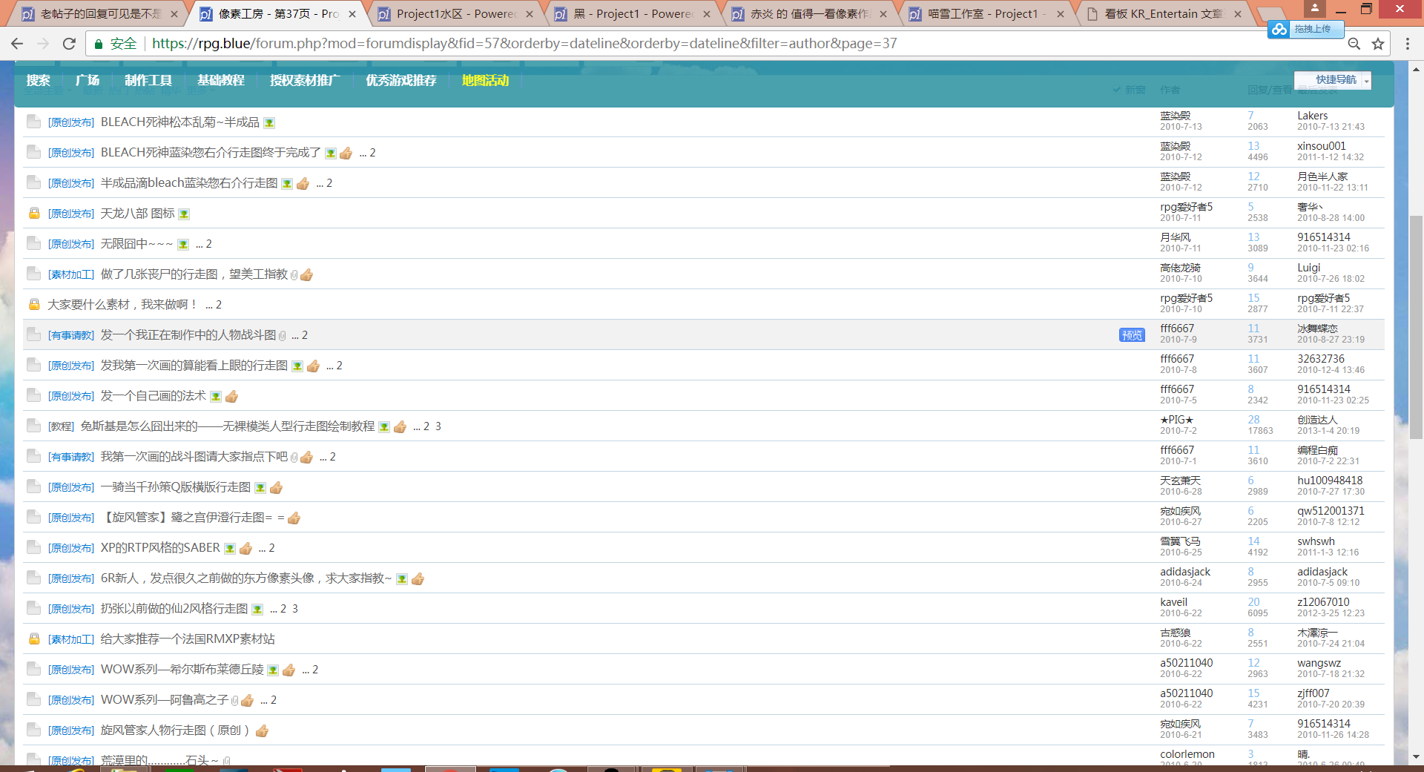Open thread WOW系列—希尔斯布莱德丘陵

tap(182, 670)
